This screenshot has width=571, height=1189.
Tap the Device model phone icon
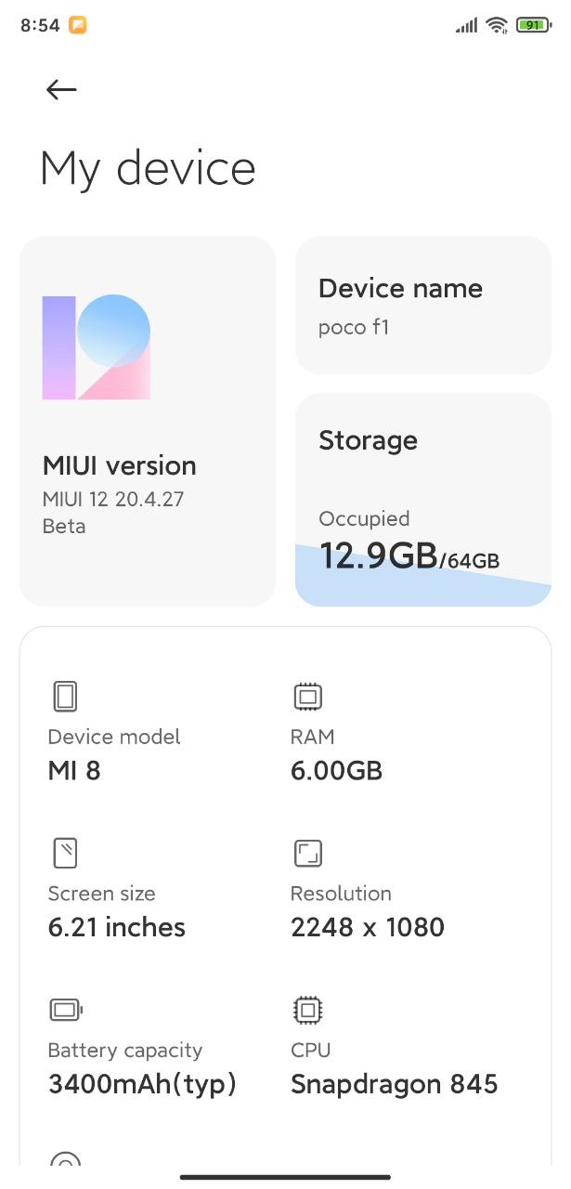point(65,697)
